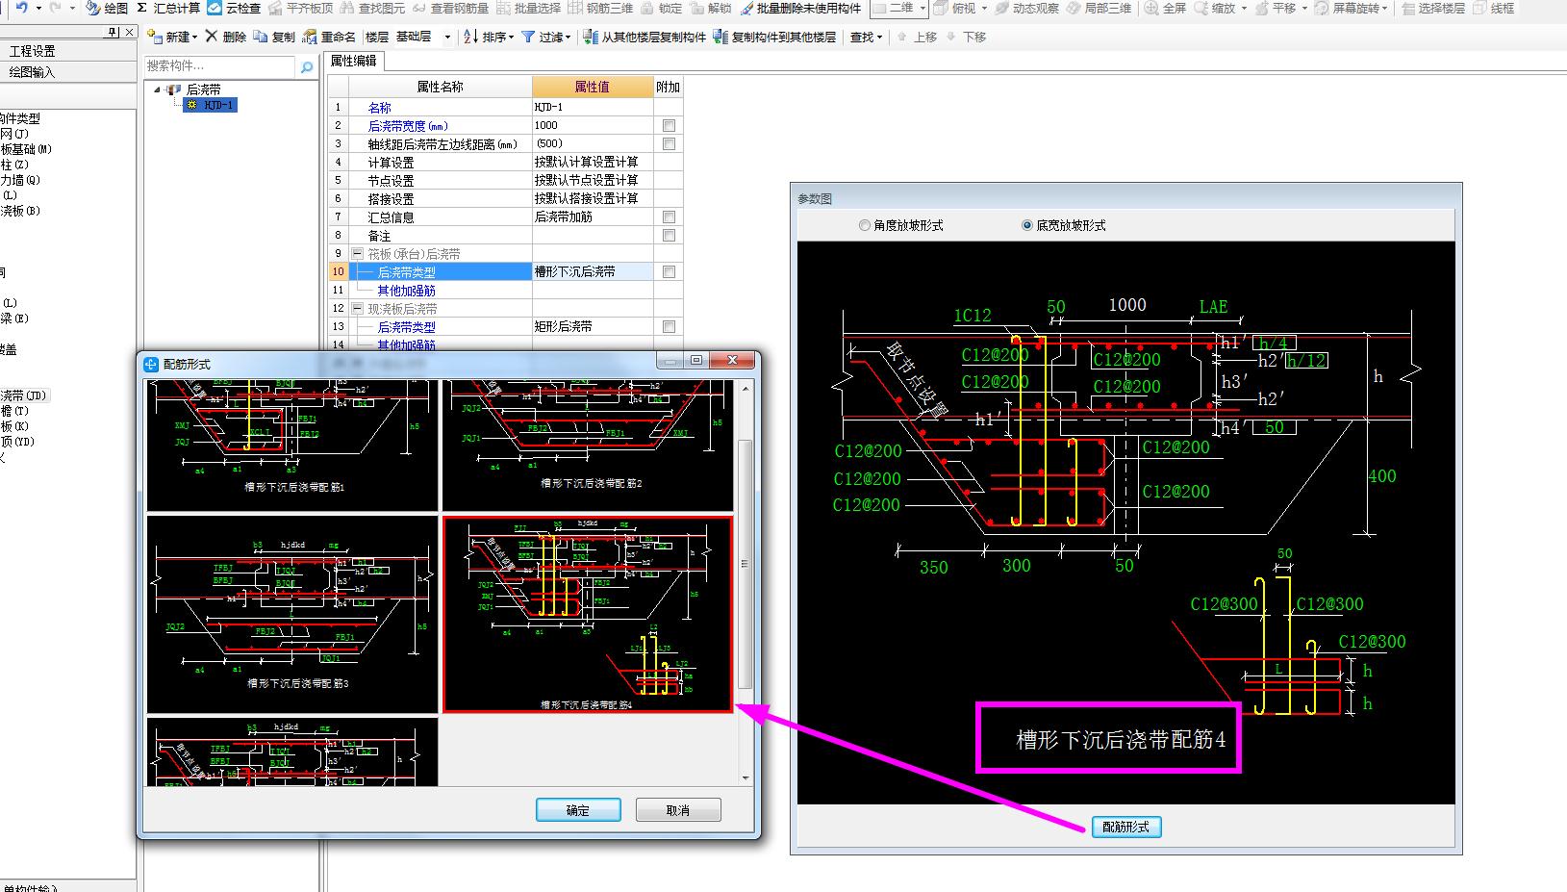Click 槽形下沉后浇带 property value cell
The image size is (1567, 892).
[x=593, y=272]
